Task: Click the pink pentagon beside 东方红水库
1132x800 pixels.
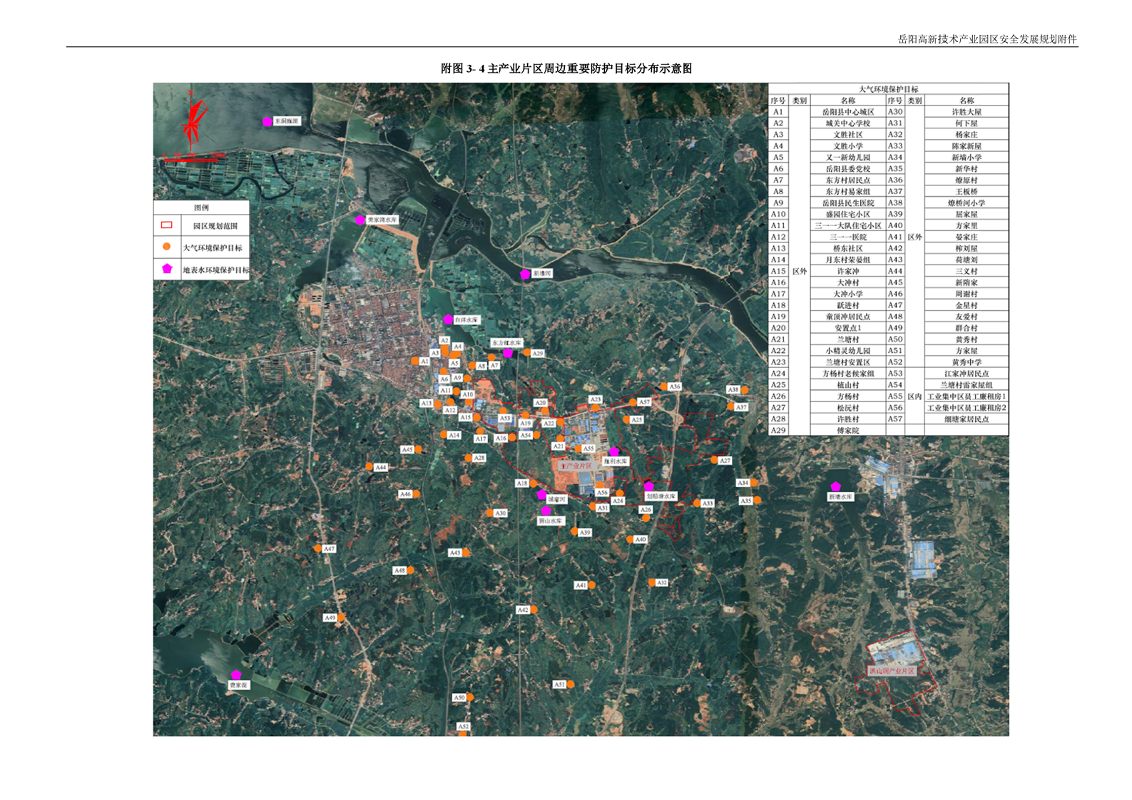Action: (508, 353)
